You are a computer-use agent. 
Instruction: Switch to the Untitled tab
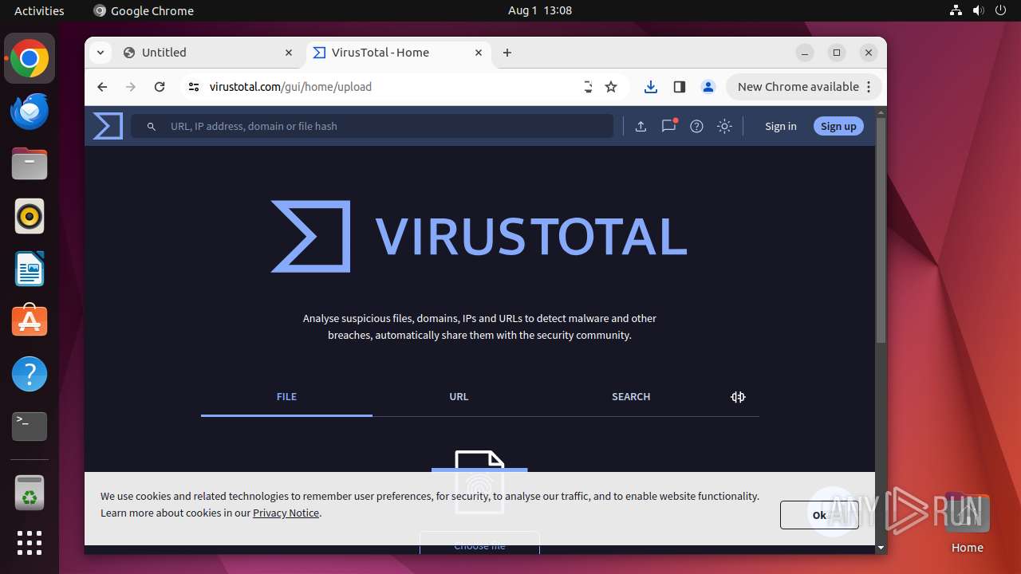[208, 53]
